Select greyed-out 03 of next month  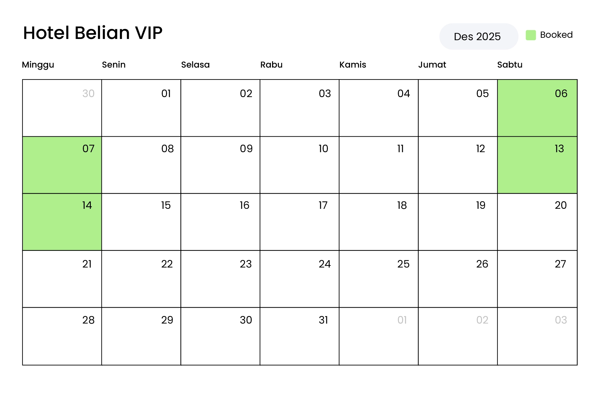tap(537, 336)
